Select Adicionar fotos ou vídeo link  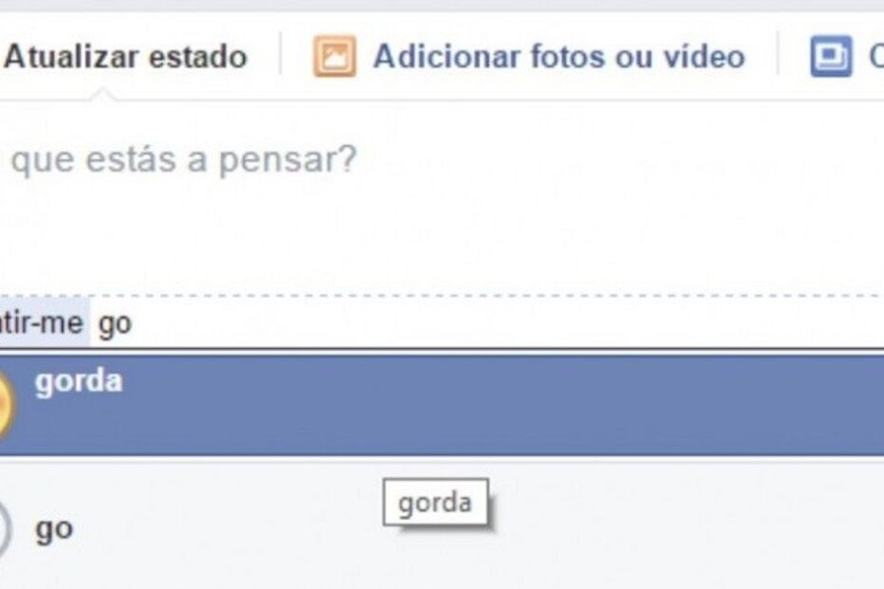[x=558, y=56]
